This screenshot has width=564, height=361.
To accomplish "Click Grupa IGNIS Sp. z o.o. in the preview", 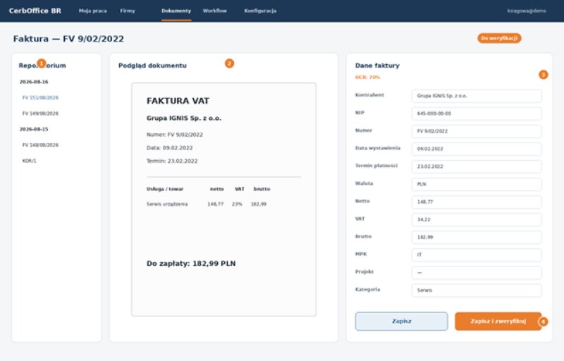I will (x=184, y=118).
